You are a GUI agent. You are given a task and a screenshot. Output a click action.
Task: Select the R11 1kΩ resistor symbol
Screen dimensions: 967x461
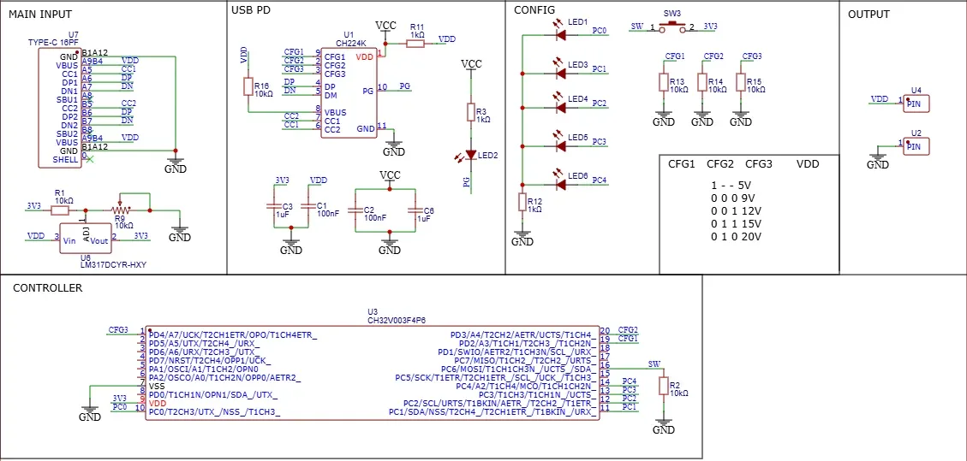[x=416, y=44]
